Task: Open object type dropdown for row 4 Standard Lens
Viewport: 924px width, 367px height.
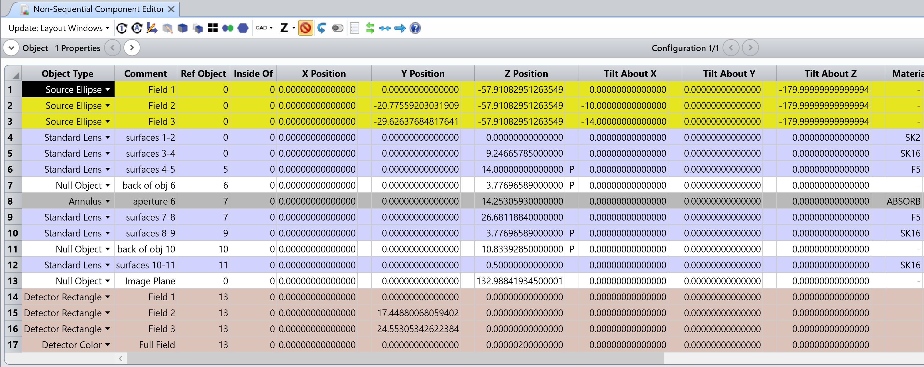Action: pos(108,137)
